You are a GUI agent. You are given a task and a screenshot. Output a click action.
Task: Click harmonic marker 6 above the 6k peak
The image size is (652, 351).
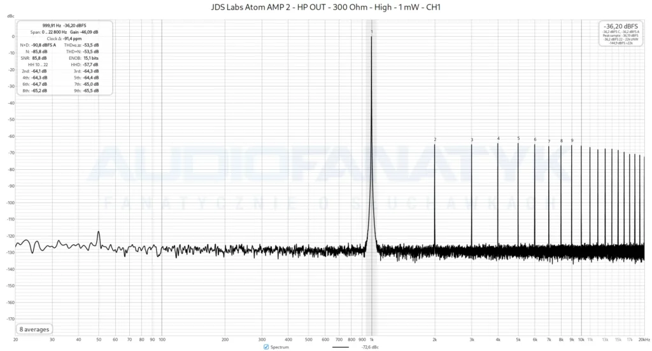tap(535, 139)
